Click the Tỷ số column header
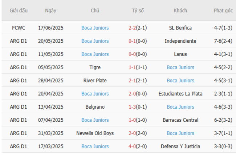 (138, 11)
